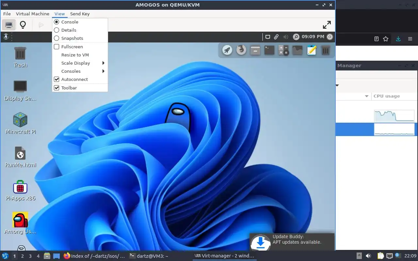The image size is (418, 261).
Task: Click host show desktop taskbar icon
Action: [x=56, y=256]
